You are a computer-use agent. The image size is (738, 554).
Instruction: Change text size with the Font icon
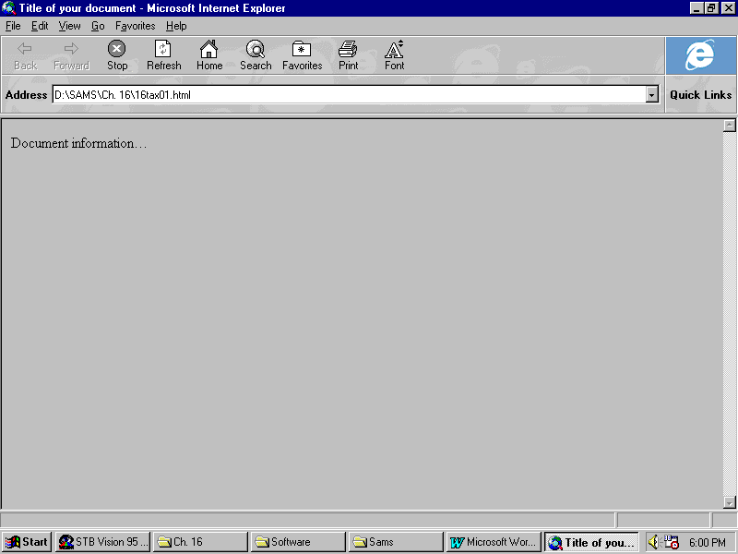pyautogui.click(x=394, y=55)
